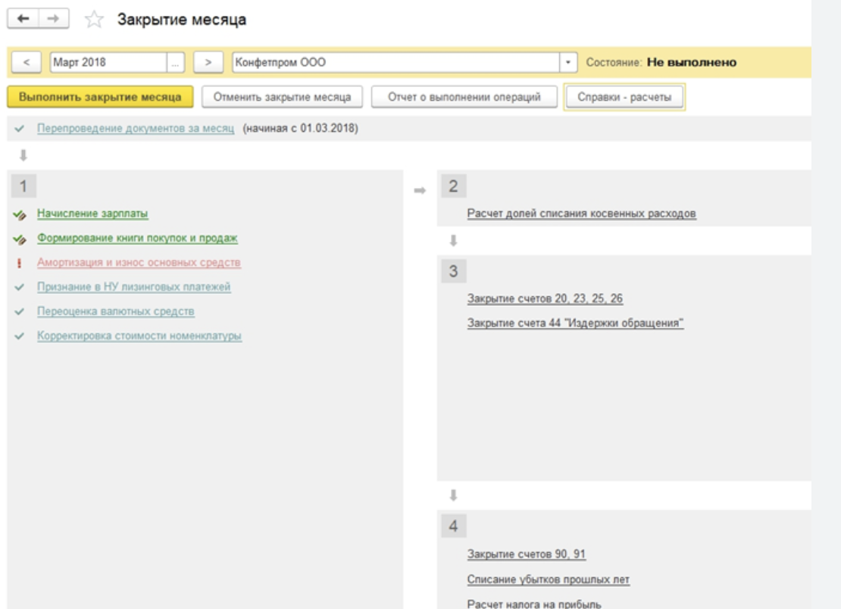Viewport: 841px width, 609px height.
Task: Go to previous month period
Action: [27, 63]
